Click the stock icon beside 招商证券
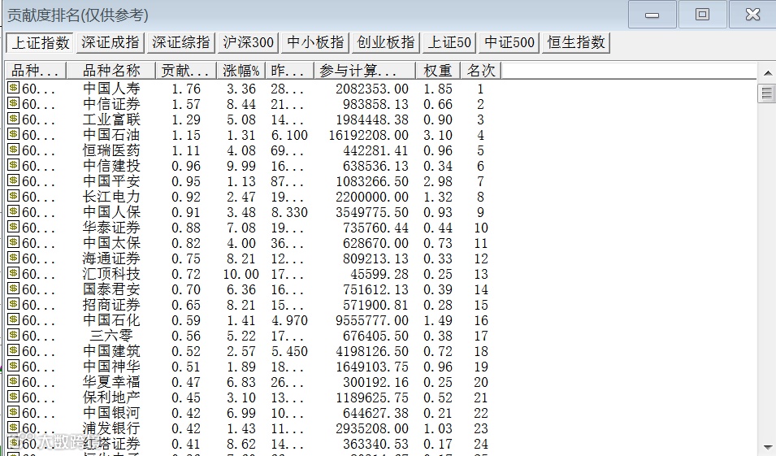 [x=13, y=304]
